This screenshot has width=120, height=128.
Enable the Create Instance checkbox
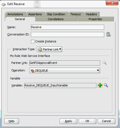[x=32, y=42]
